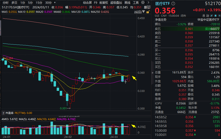
Task: Open the 市盈率 help question mark
Action: [x=3, y=113]
